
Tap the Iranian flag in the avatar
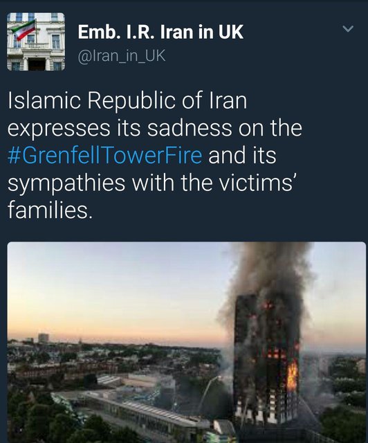(x=24, y=30)
